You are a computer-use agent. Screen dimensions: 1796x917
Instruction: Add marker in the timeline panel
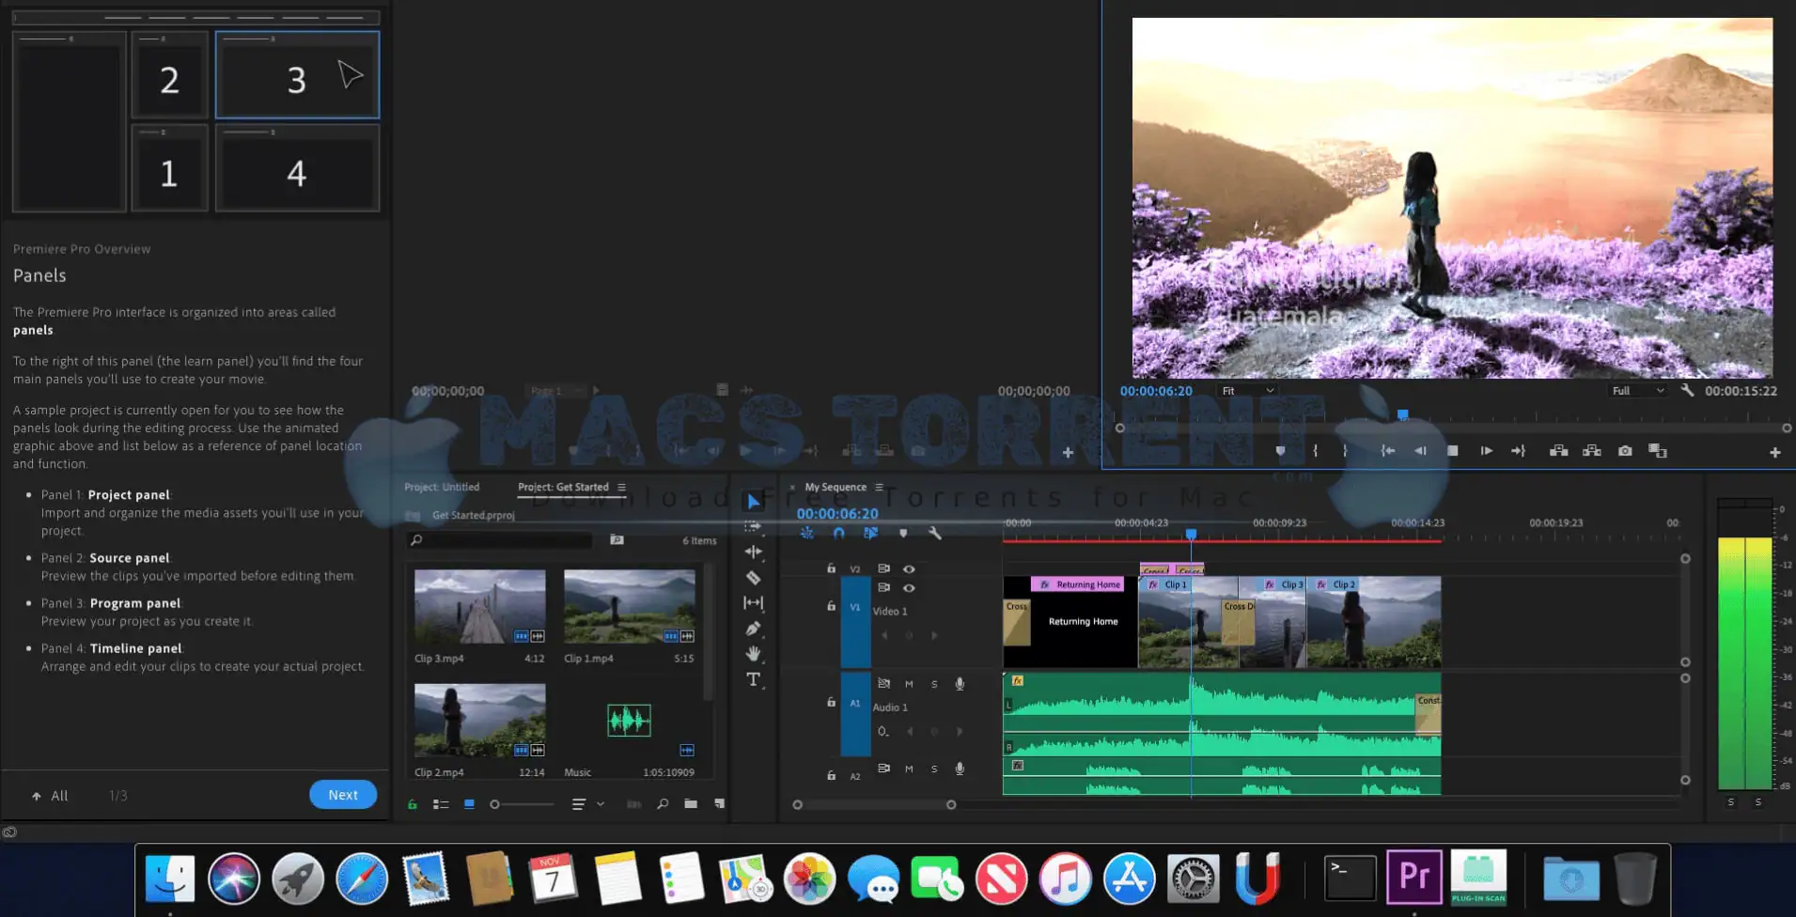pos(903,533)
